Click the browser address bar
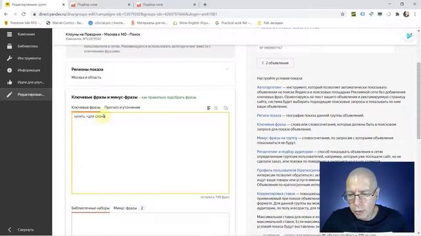Screen dimensions: 421x236 coord(186,14)
